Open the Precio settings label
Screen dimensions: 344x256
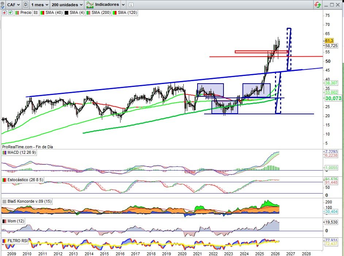[26, 13]
